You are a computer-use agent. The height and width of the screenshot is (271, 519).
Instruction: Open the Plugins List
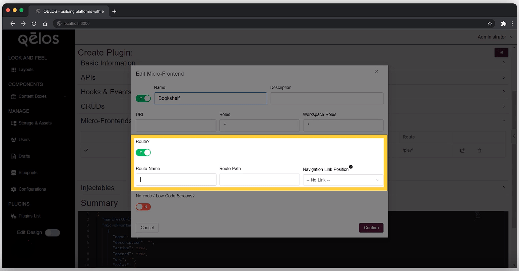(x=14, y=216)
